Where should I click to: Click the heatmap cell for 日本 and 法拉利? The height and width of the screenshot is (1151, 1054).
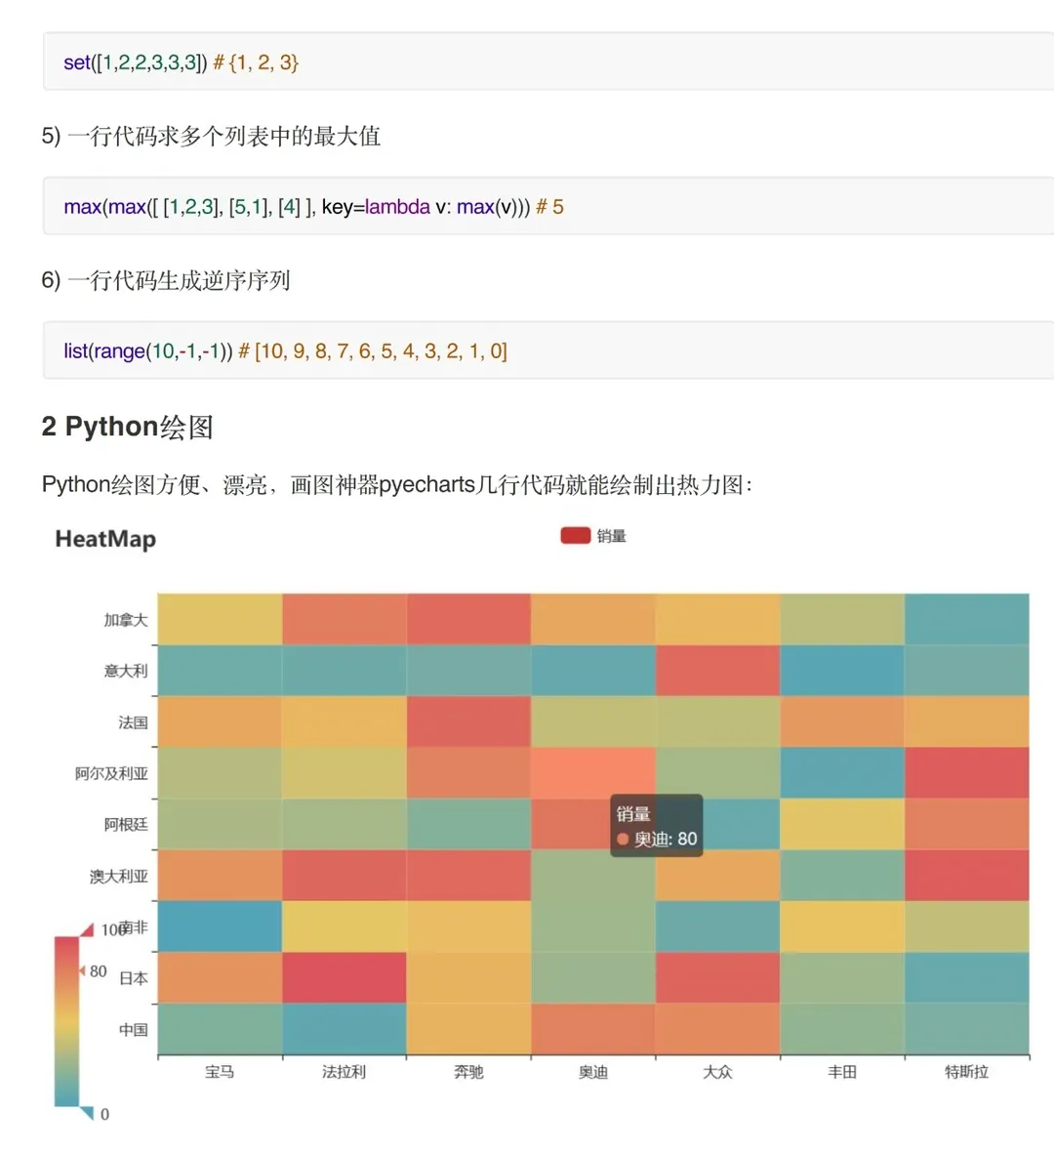[x=344, y=978]
